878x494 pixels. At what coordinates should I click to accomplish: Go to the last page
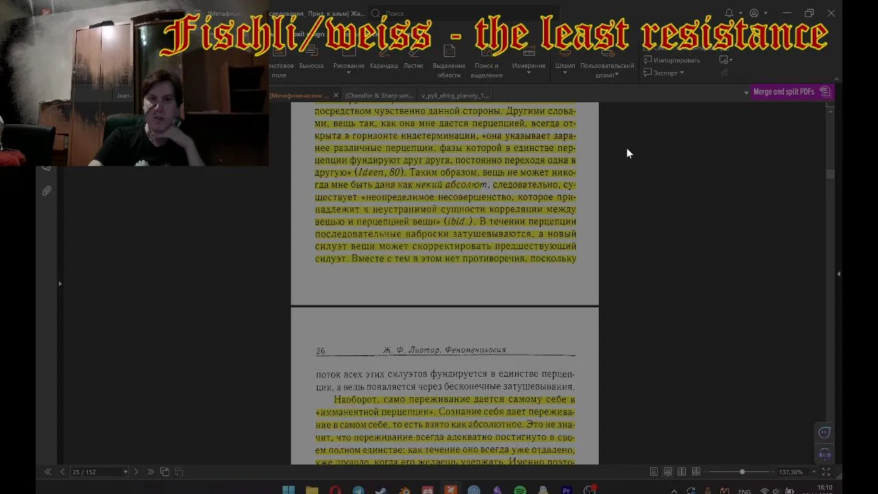click(150, 472)
